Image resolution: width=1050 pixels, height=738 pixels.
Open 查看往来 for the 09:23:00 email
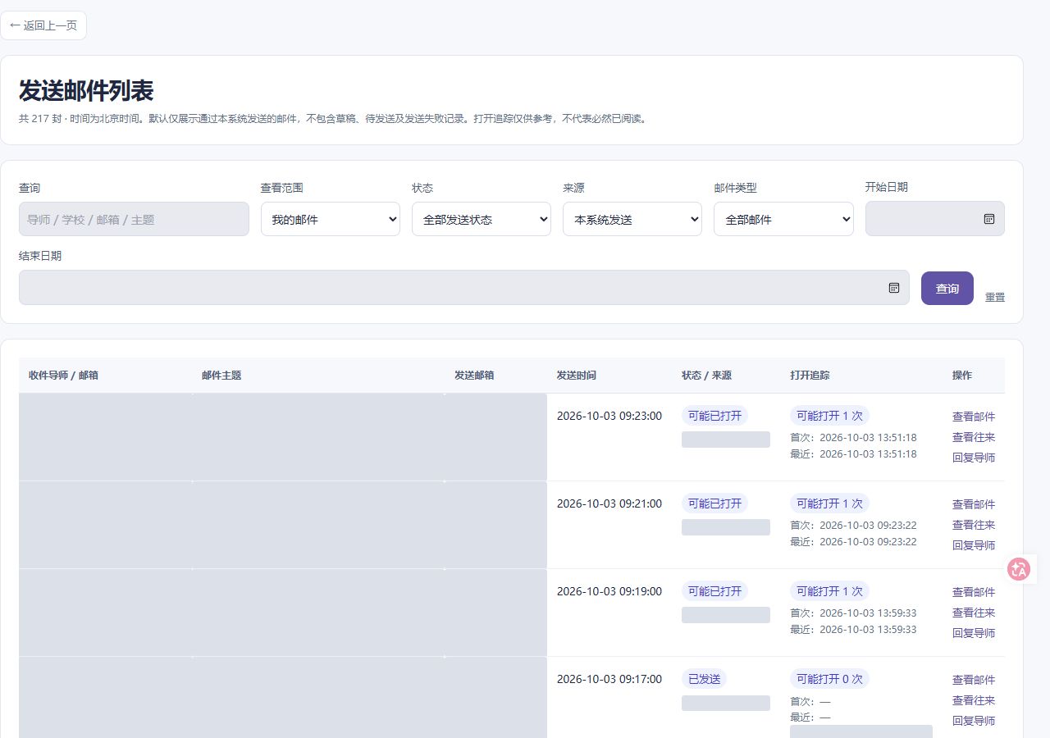pyautogui.click(x=974, y=437)
